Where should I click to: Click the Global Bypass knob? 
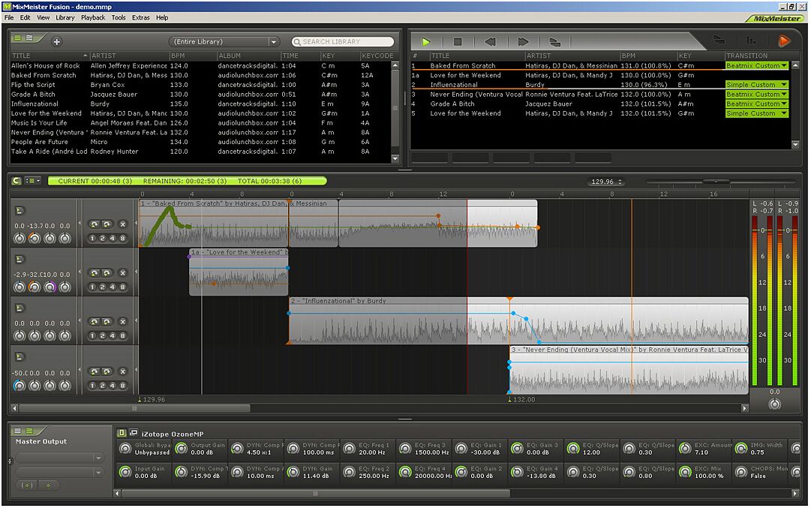click(x=125, y=449)
